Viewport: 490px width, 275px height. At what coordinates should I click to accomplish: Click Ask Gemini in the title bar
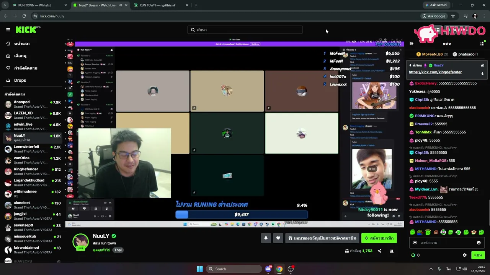[436, 5]
